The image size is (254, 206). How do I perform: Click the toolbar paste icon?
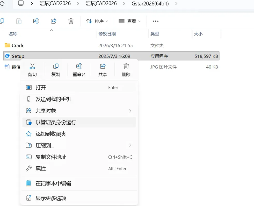click(x=19, y=21)
